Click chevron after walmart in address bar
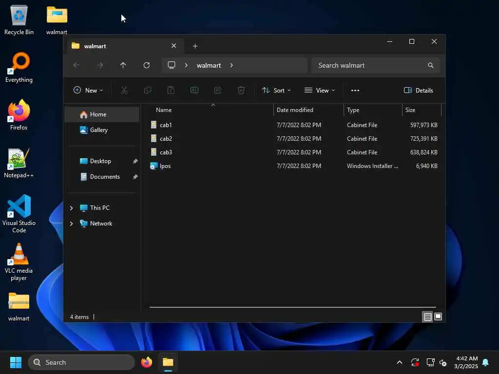Viewport: 499px width, 374px height. tap(231, 65)
